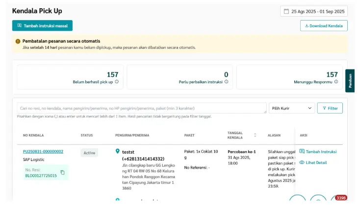Screen dimensions: 358x205
Task: Open the Pilih Kurir dropdown
Action: point(291,108)
